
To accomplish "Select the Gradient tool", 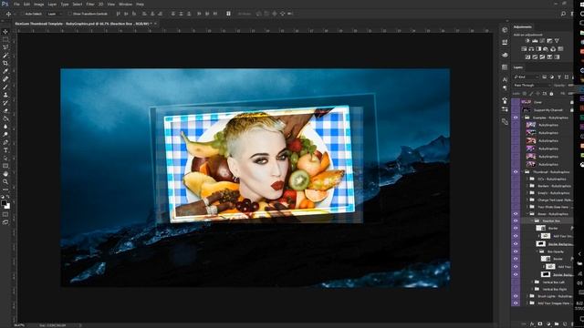I will (x=5, y=118).
